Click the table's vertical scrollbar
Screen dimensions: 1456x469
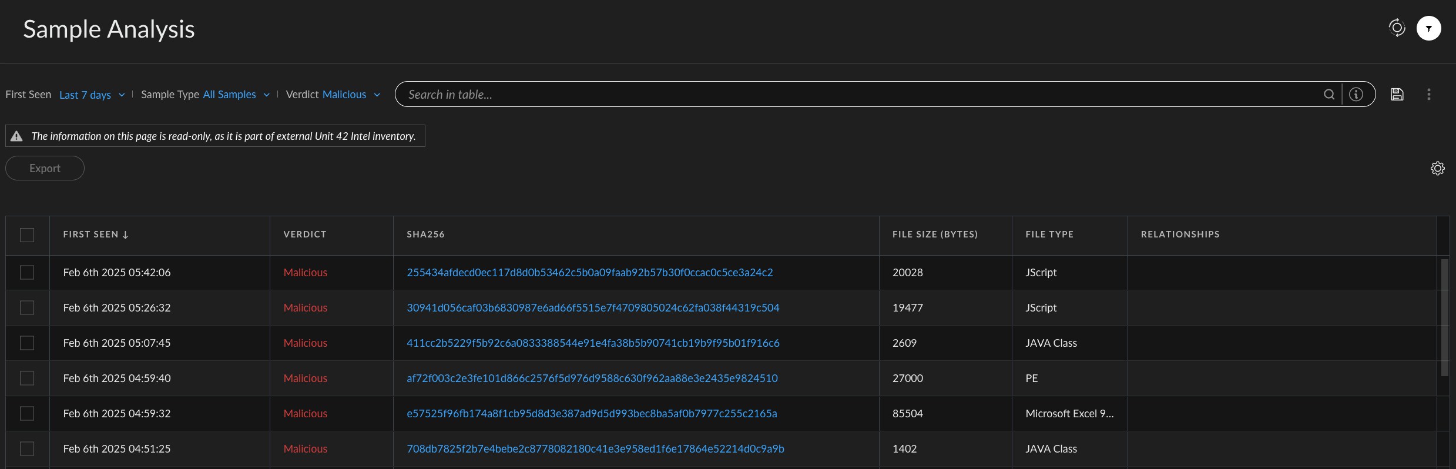(x=1444, y=317)
